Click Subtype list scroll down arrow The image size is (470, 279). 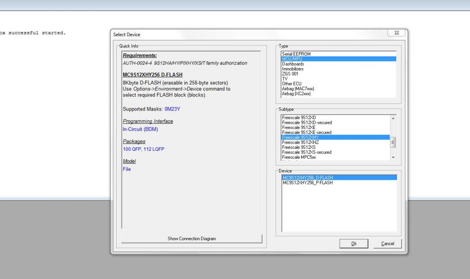coord(393,158)
